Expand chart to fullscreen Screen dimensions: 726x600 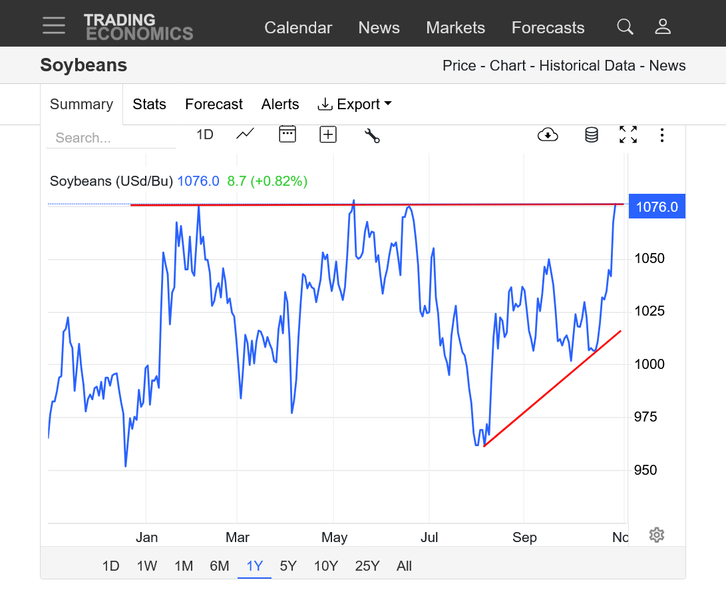coord(628,135)
